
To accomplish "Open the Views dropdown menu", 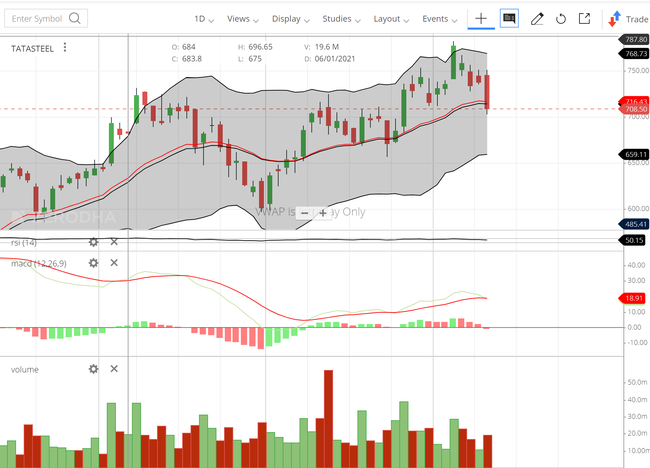I will coord(243,19).
